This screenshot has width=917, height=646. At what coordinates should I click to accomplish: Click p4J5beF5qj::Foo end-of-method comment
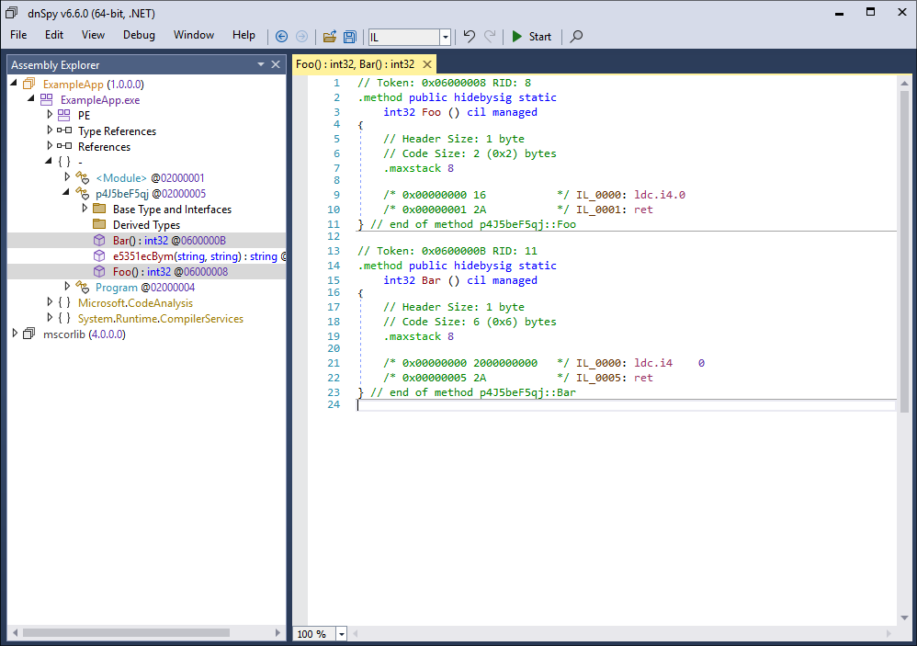[473, 224]
